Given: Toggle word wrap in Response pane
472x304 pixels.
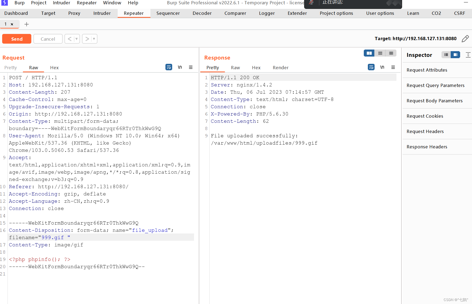Looking at the screenshot, I should coord(371,67).
